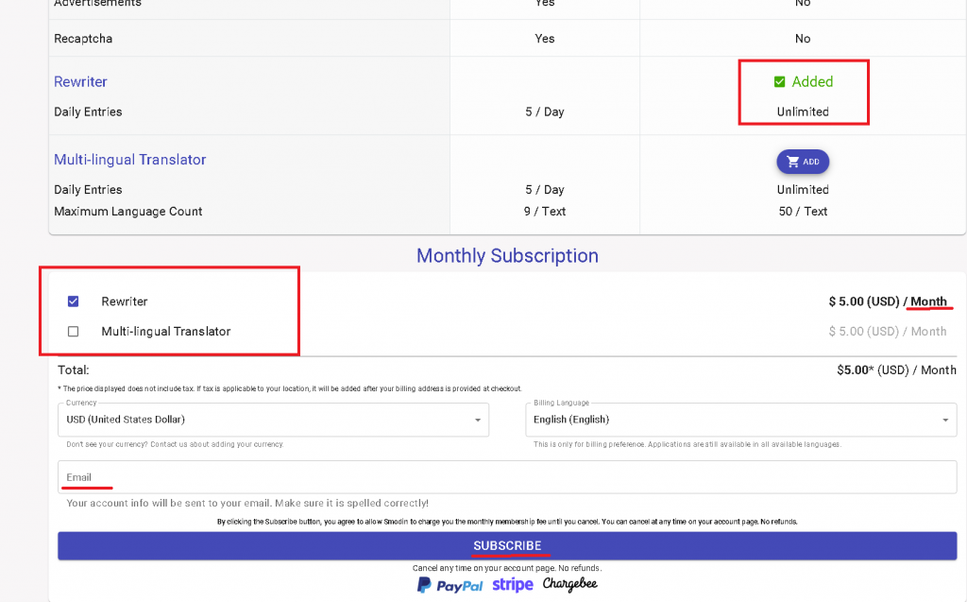Click the Chargebee logo

[569, 585]
